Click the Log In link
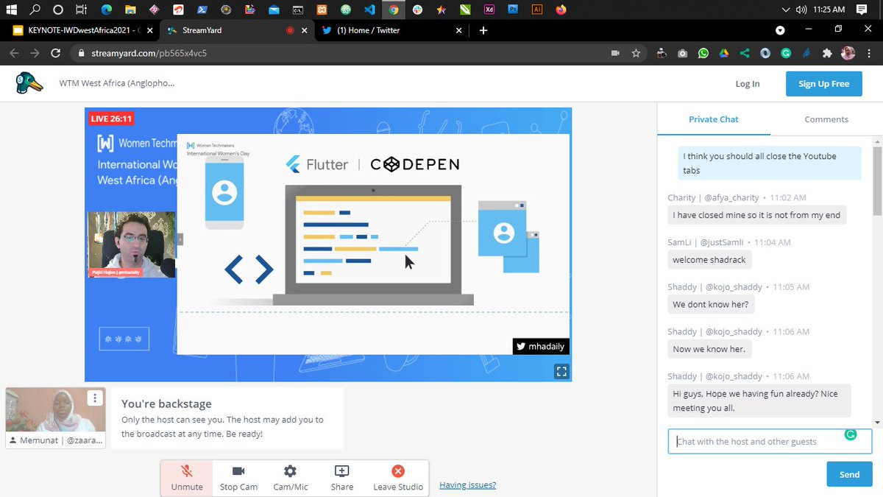 tap(748, 84)
